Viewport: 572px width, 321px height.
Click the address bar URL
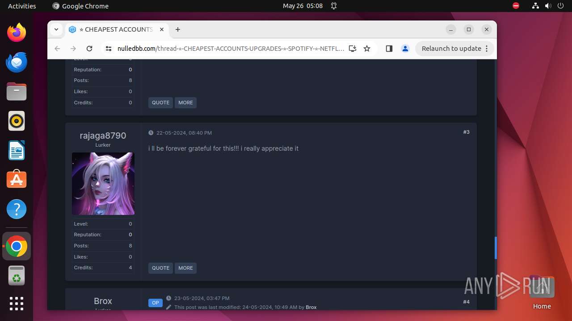pos(231,49)
